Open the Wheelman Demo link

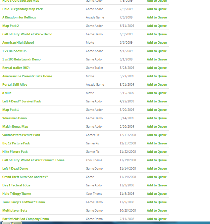pos(14,118)
